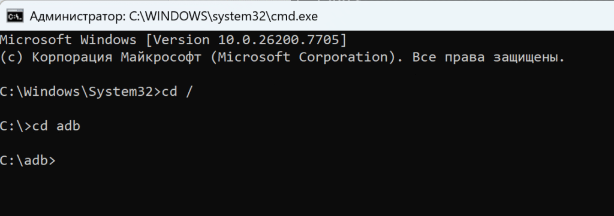Click the Корпорация Майкрософт text
Viewport: 614px width, 216px height.
tap(117, 57)
